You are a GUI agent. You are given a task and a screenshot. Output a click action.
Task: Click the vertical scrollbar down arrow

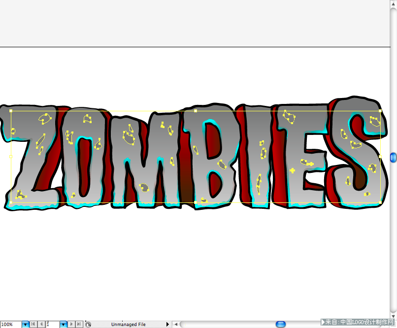click(x=393, y=317)
